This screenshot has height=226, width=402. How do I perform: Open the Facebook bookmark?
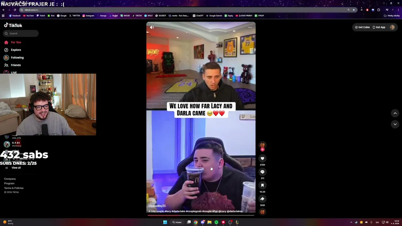click(15, 16)
